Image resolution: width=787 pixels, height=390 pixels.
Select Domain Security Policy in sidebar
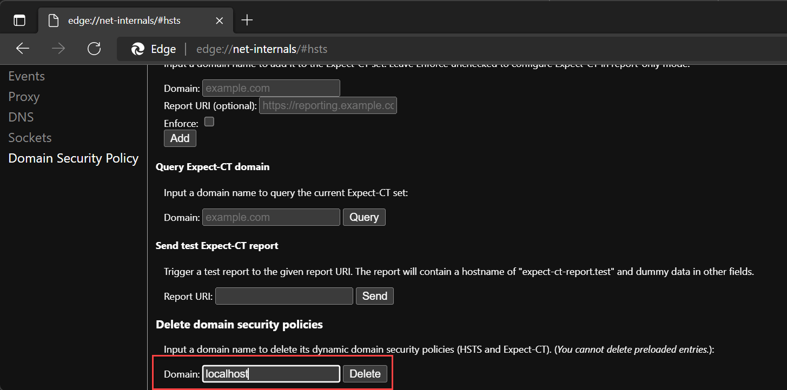[74, 158]
